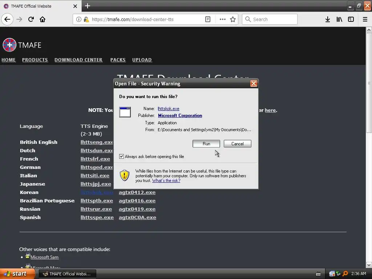372x279 pixels.
Task: Open page actions three-dot menu
Action: [x=223, y=19]
